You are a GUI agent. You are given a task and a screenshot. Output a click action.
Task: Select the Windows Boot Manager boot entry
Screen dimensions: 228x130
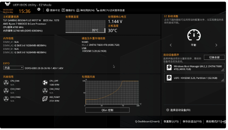pos(194,68)
